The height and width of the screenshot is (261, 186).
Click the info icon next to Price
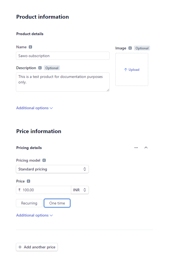28,181
